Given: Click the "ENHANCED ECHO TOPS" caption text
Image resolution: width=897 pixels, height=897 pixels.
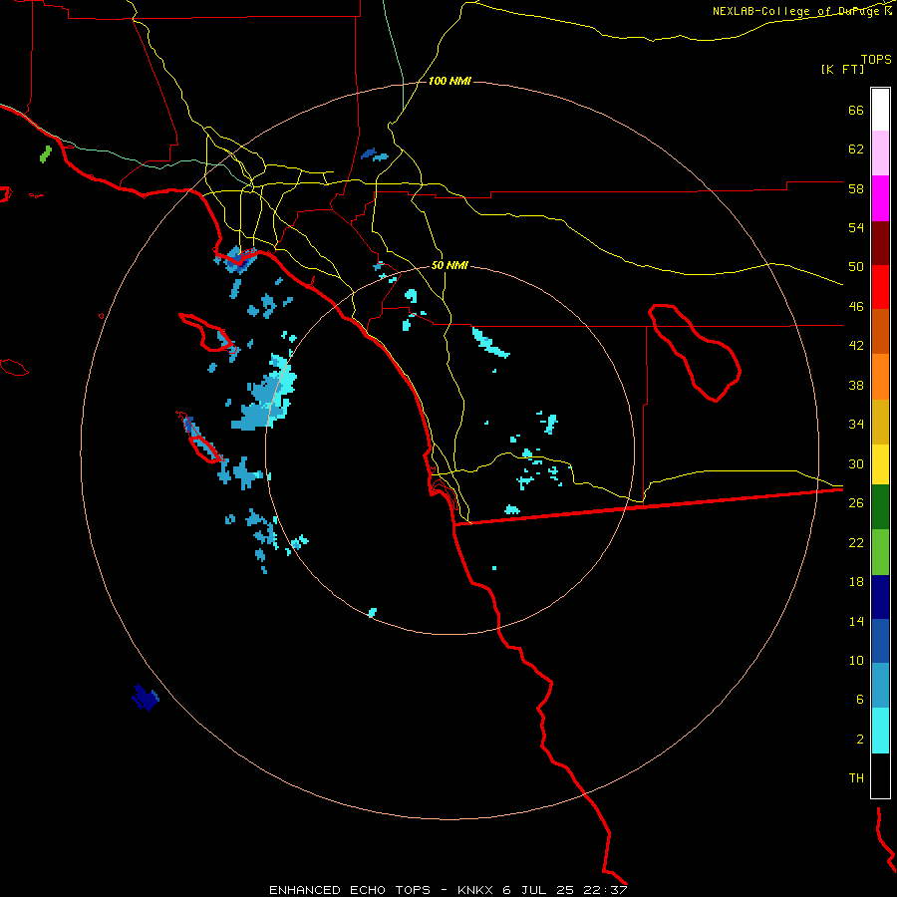Looking at the screenshot, I should coord(350,890).
